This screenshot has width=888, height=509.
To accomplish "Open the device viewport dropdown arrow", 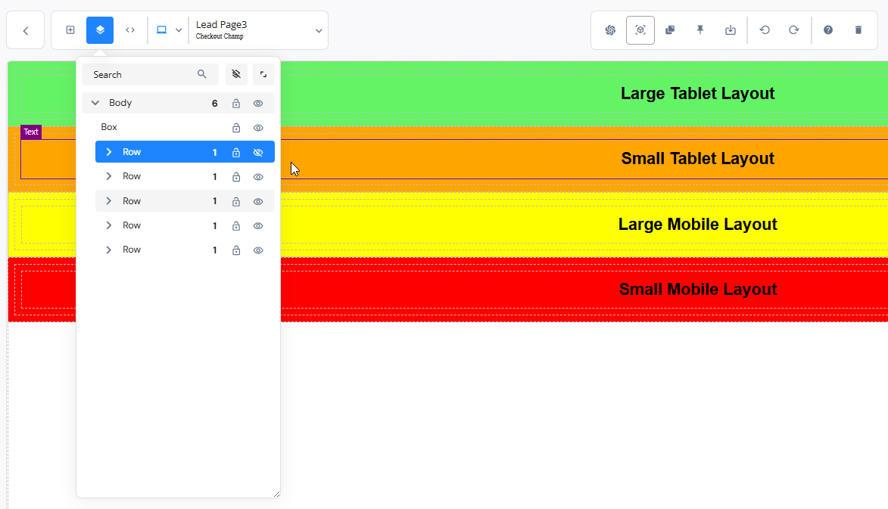I will (x=179, y=30).
